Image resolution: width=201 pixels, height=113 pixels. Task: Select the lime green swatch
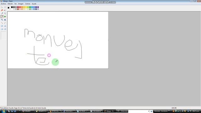tap(28, 7)
